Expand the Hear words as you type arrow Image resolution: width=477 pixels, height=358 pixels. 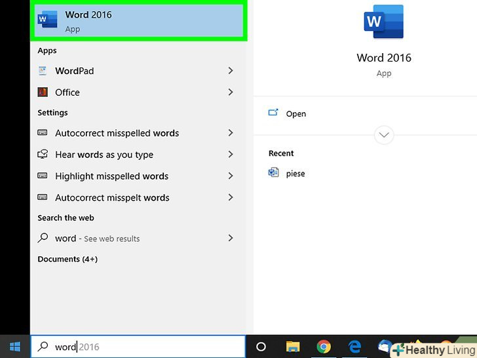point(231,154)
